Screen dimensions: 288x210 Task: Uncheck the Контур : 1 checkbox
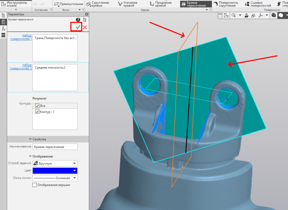coord(37,112)
